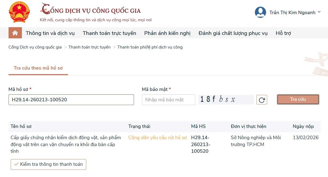Open the Phản ánh kiến nghị menu

[167, 33]
